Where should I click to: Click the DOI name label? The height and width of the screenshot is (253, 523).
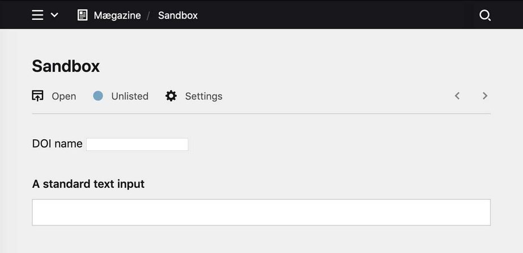(x=57, y=144)
